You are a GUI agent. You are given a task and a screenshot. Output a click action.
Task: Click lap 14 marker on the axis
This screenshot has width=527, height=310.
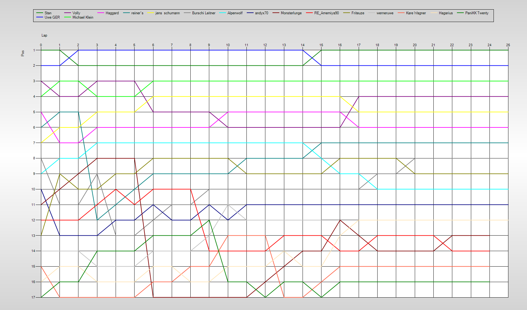[303, 45]
